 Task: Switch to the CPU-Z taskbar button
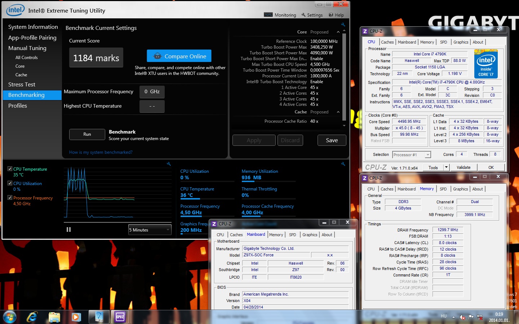[x=120, y=317]
